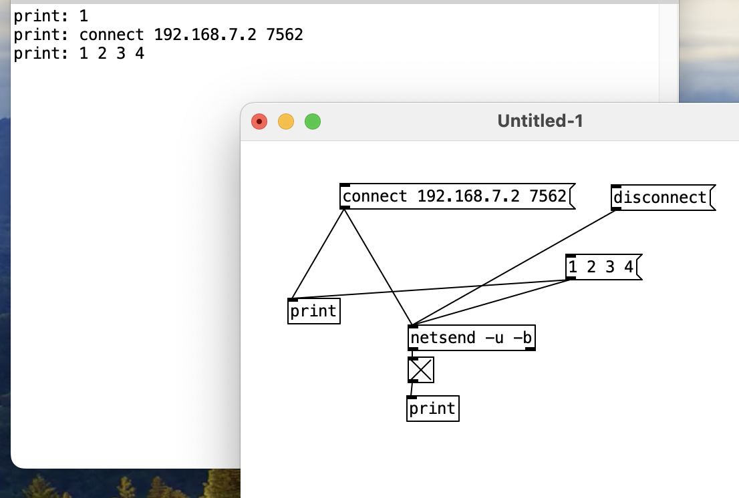Toggle the crossed checkbox below netsend

421,370
